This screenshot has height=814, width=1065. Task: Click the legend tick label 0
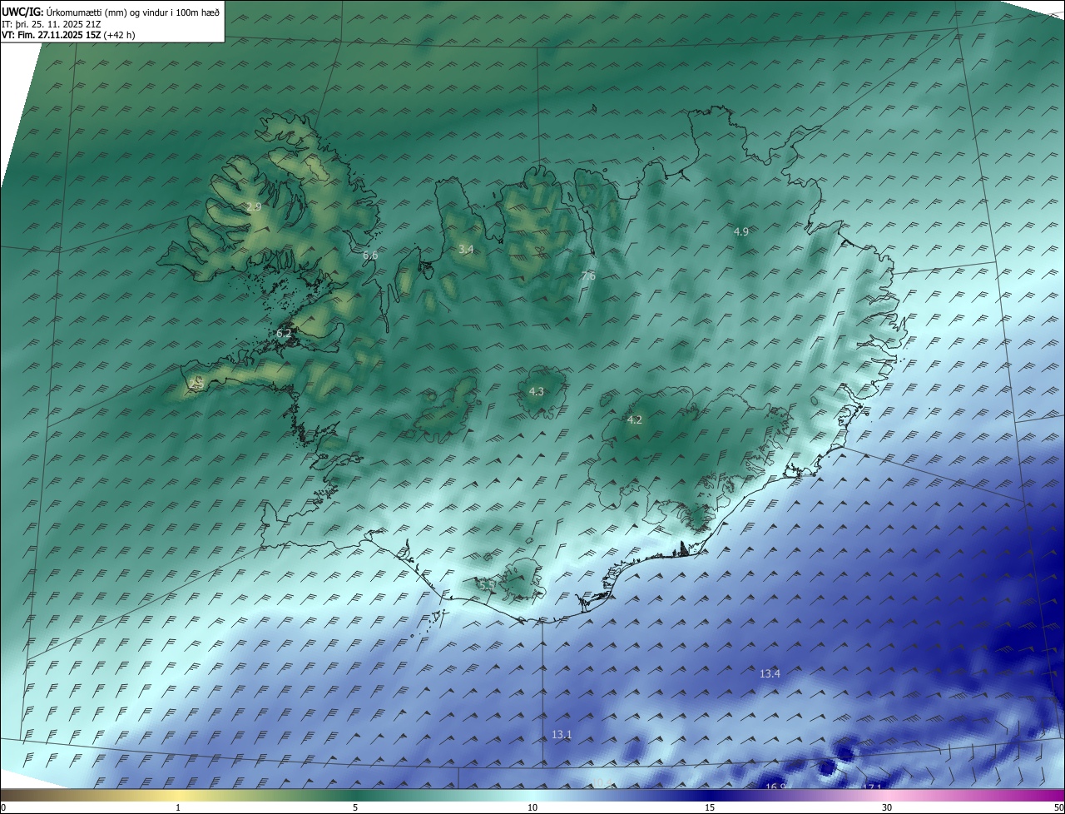(x=3, y=807)
